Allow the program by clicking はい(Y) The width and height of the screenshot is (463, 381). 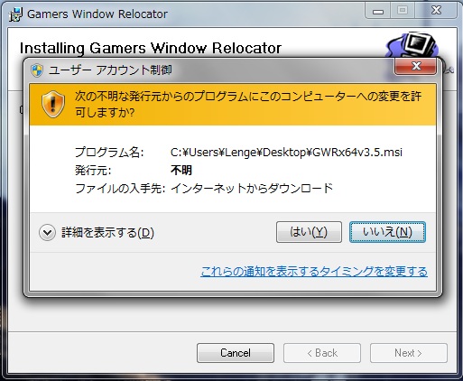click(x=309, y=232)
